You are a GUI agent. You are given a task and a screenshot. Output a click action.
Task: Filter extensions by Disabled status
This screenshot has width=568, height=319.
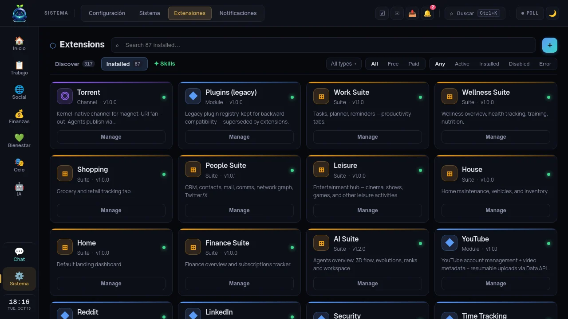click(519, 64)
